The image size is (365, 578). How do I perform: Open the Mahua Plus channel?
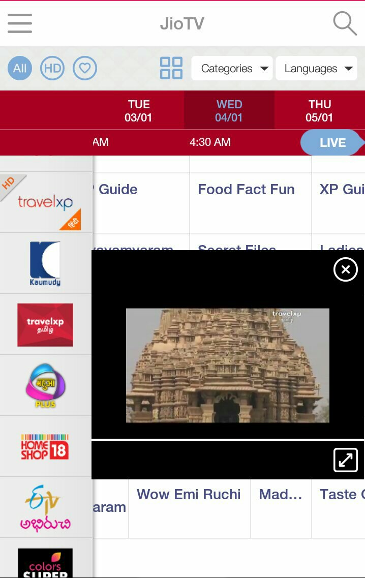45,385
